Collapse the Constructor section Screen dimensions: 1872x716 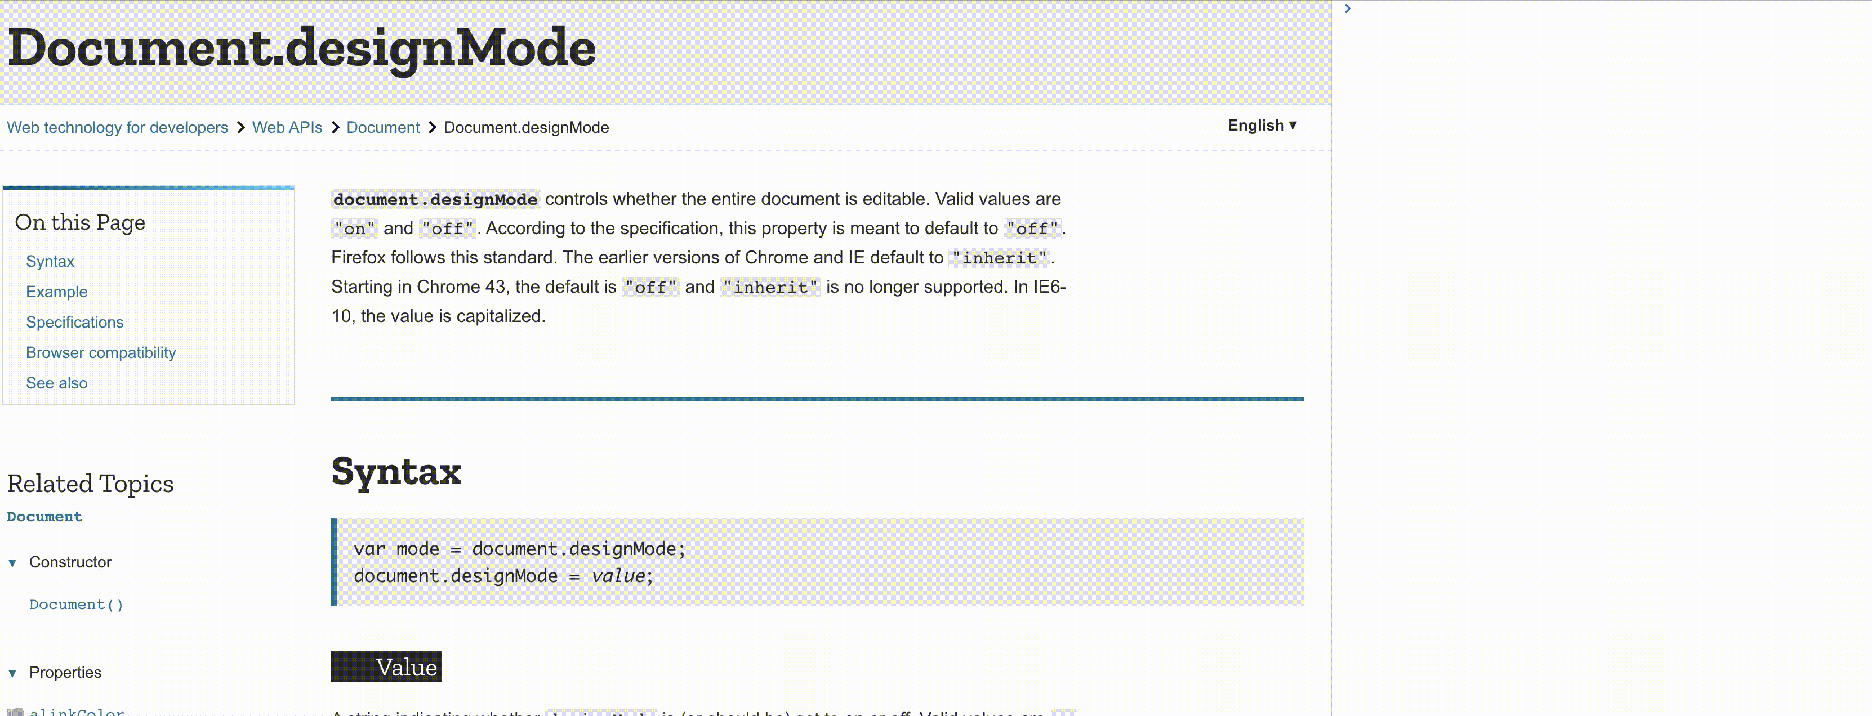coord(12,562)
